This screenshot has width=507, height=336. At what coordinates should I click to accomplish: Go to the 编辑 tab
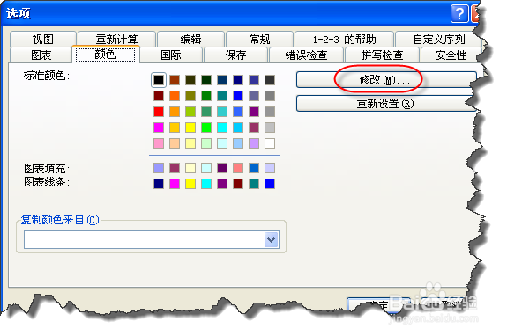pyautogui.click(x=190, y=39)
